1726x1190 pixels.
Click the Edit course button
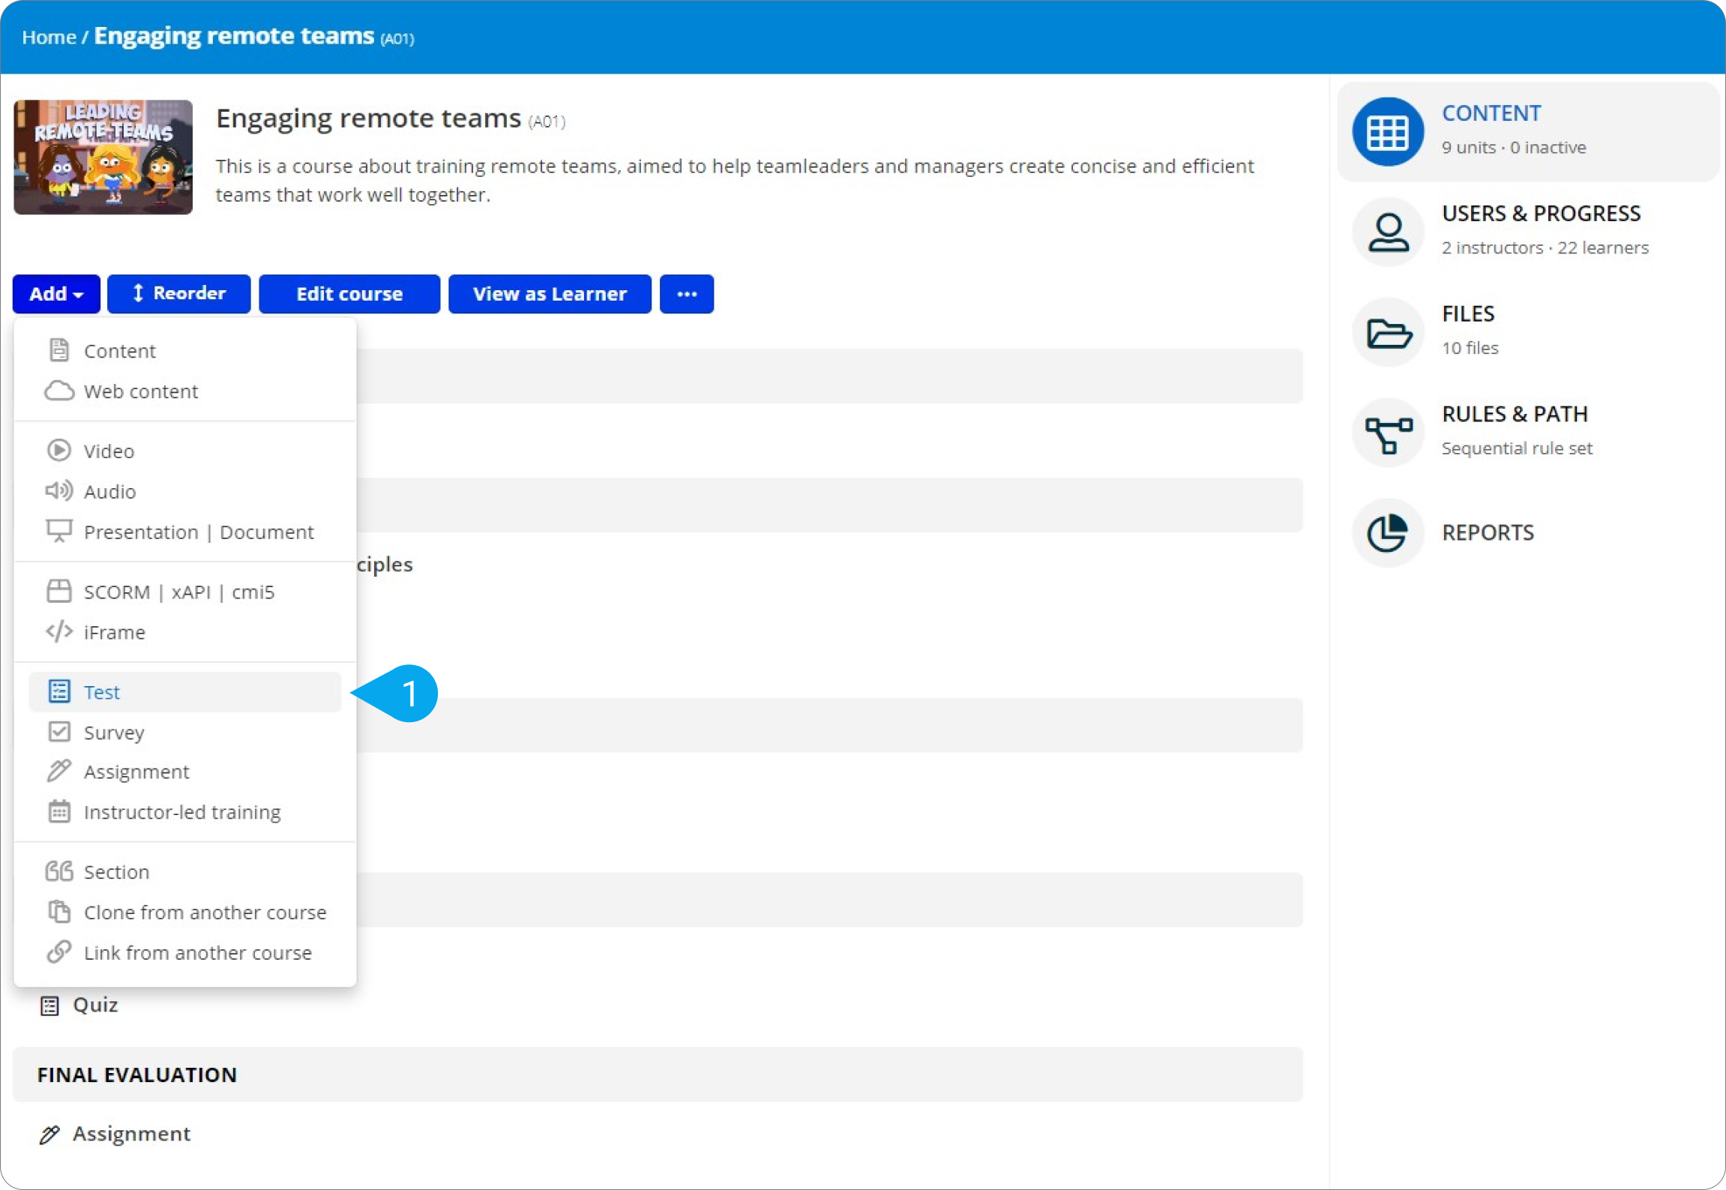pyautogui.click(x=349, y=294)
